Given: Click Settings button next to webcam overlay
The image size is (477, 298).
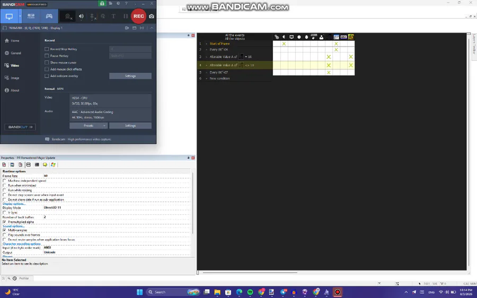Looking at the screenshot, I should 130,76.
